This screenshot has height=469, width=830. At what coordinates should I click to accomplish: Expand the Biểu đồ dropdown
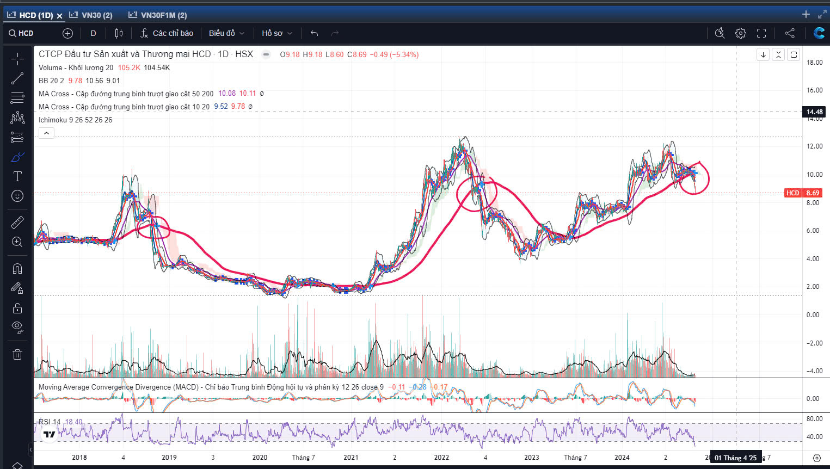coord(226,33)
